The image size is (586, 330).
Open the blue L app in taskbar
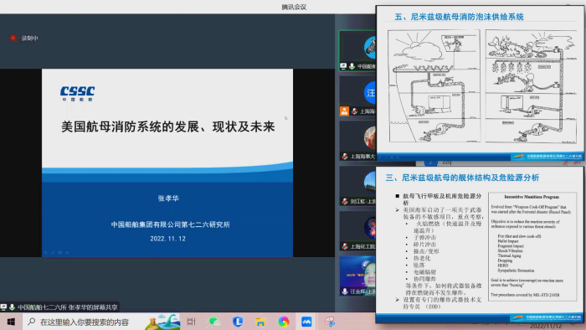237,322
